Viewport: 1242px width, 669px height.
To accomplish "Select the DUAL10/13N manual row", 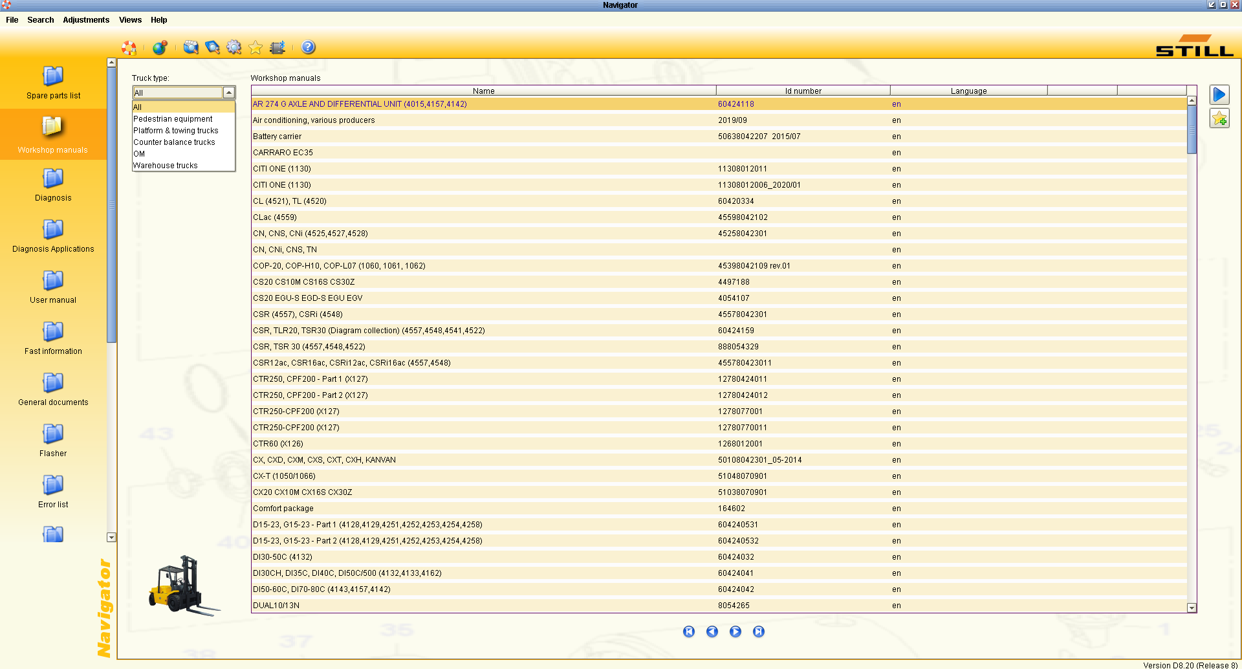I will pos(719,606).
